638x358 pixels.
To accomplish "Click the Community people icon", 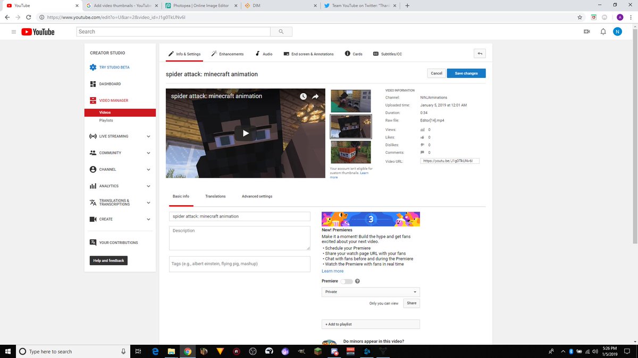I will point(93,153).
